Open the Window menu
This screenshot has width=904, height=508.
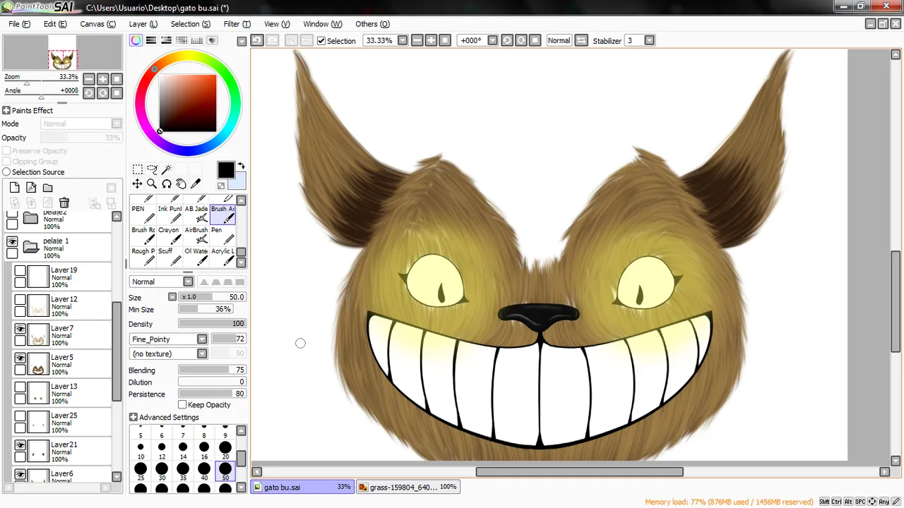coord(322,24)
